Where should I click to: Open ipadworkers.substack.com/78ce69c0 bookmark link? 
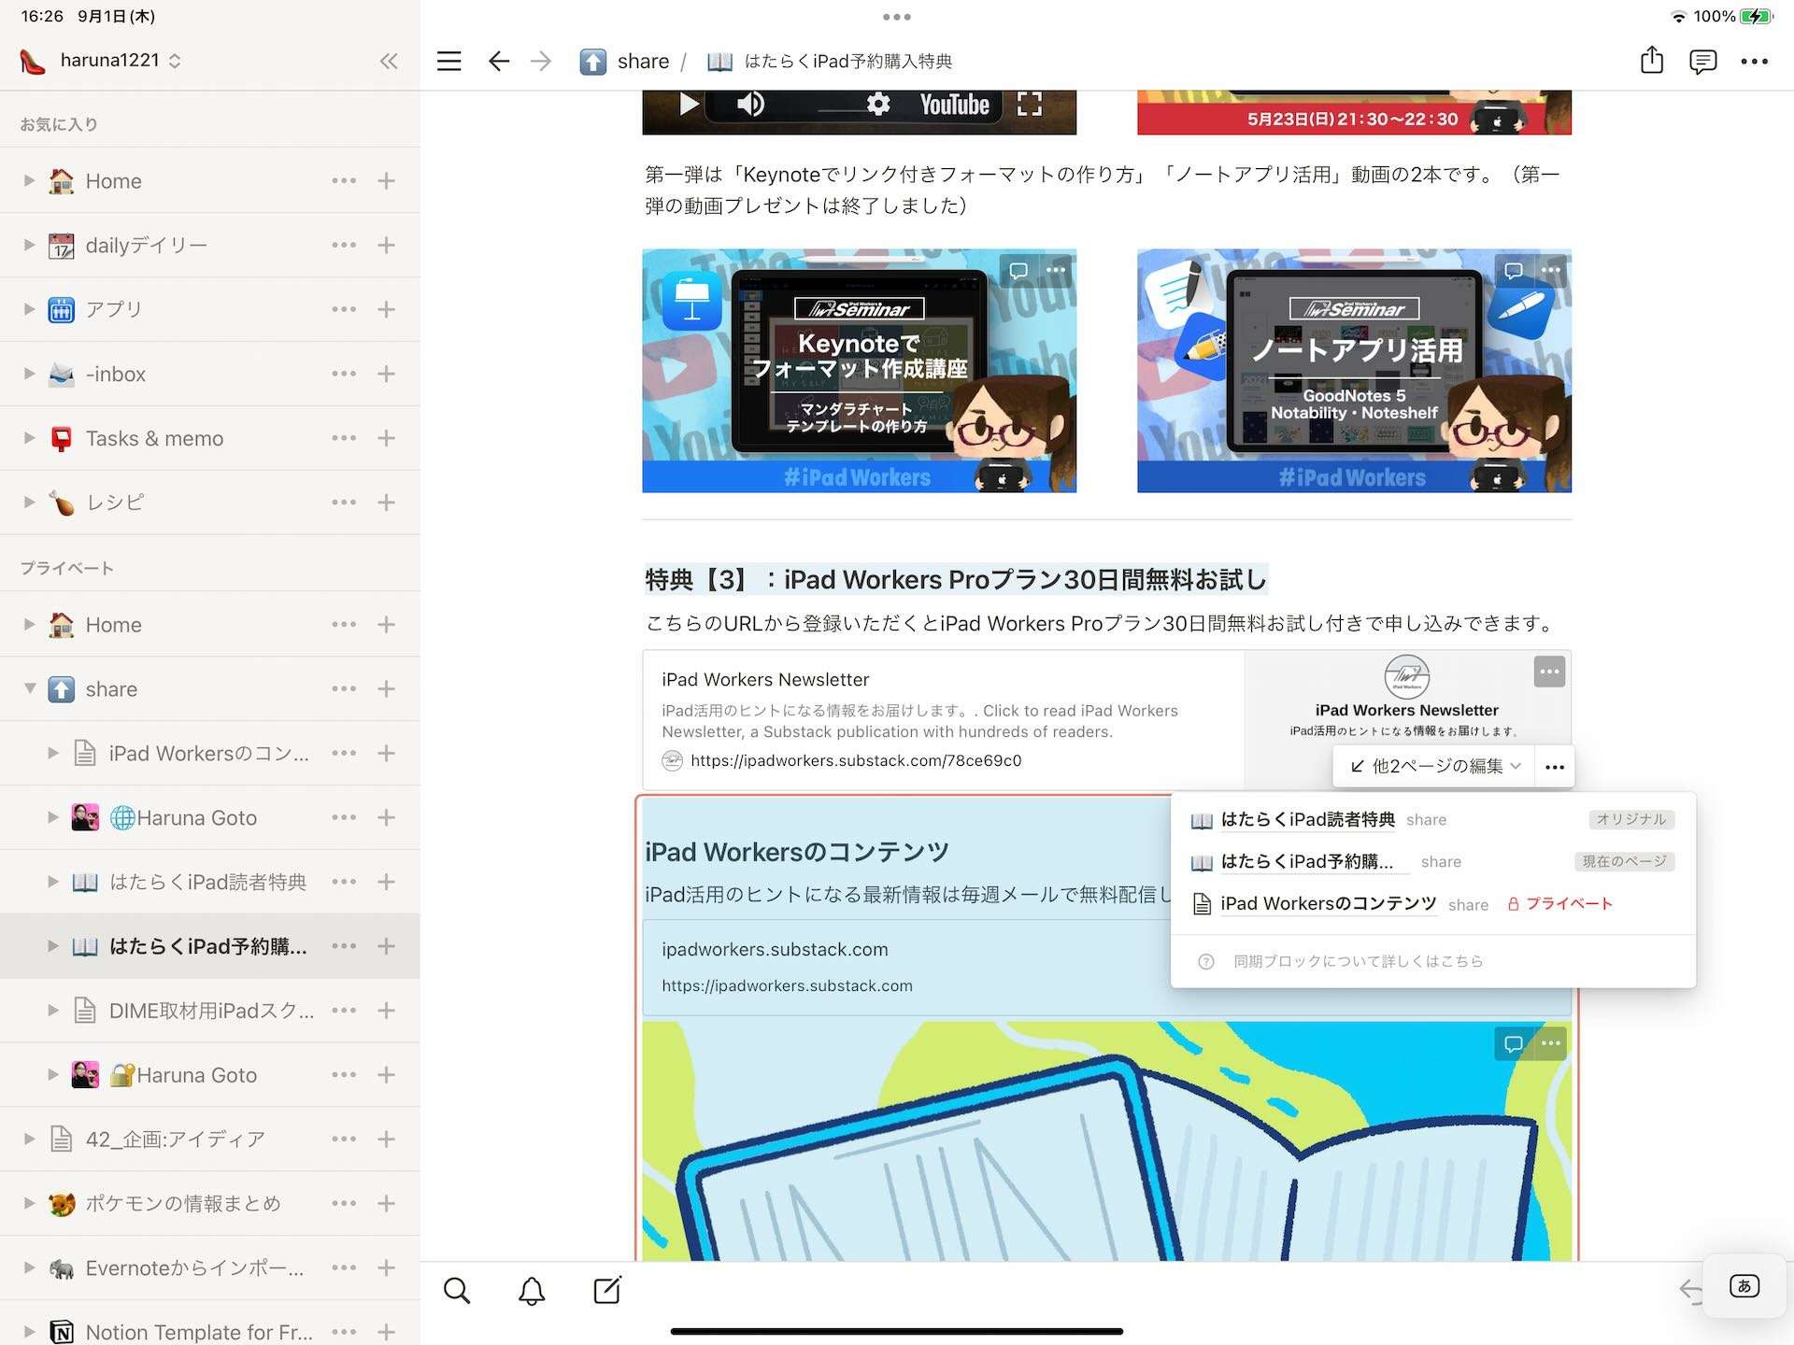tap(855, 760)
